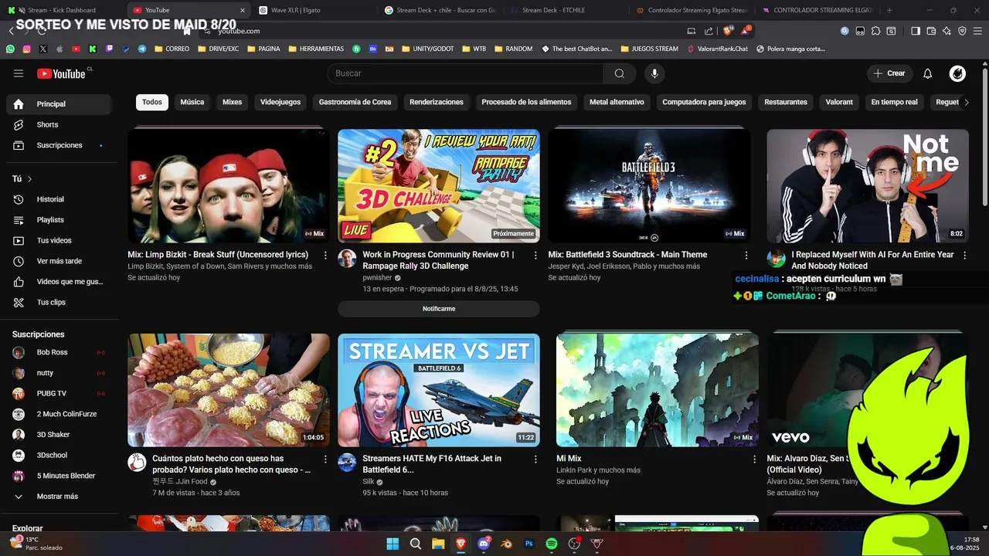
Task: Switch to Wave XLR Elgato tab
Action: [314, 10]
